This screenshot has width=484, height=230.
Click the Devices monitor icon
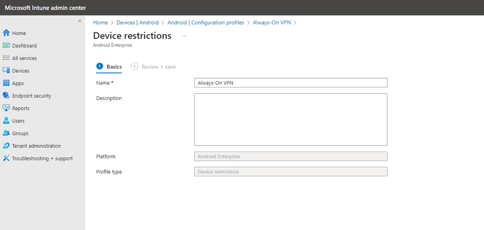click(x=6, y=71)
